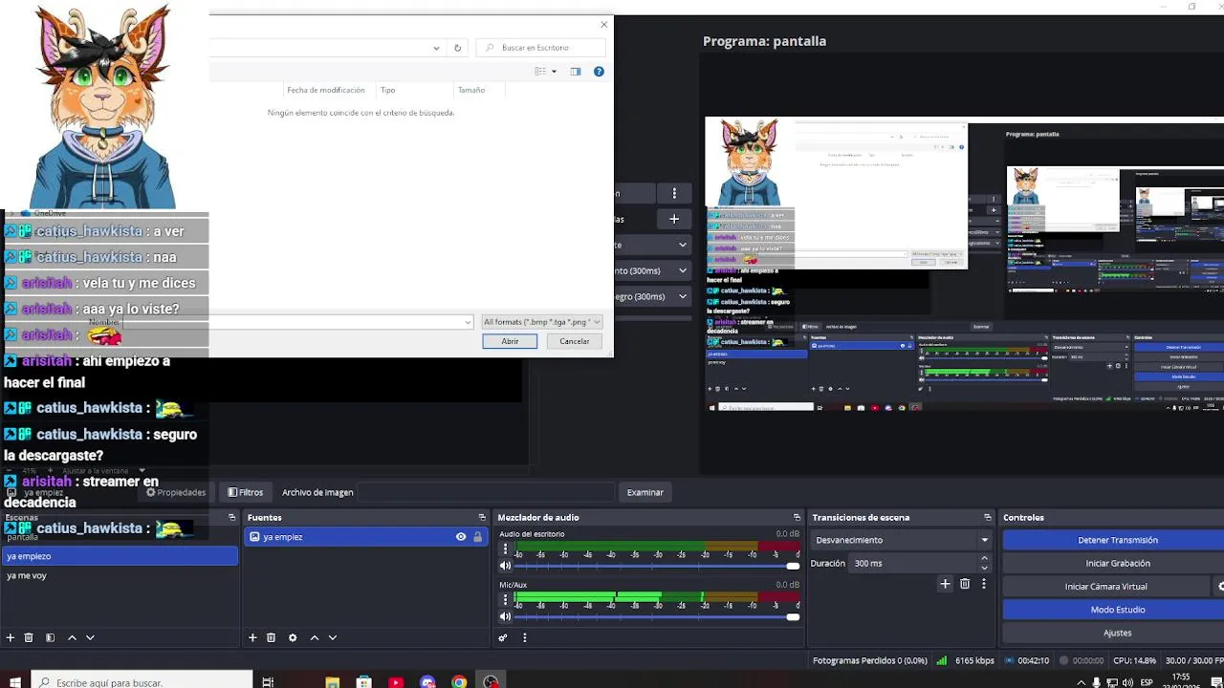Select the ya empiezo scene

coord(119,556)
